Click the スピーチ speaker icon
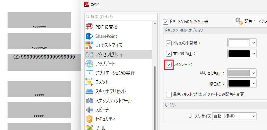The height and width of the screenshot is (130, 267). tap(89, 110)
